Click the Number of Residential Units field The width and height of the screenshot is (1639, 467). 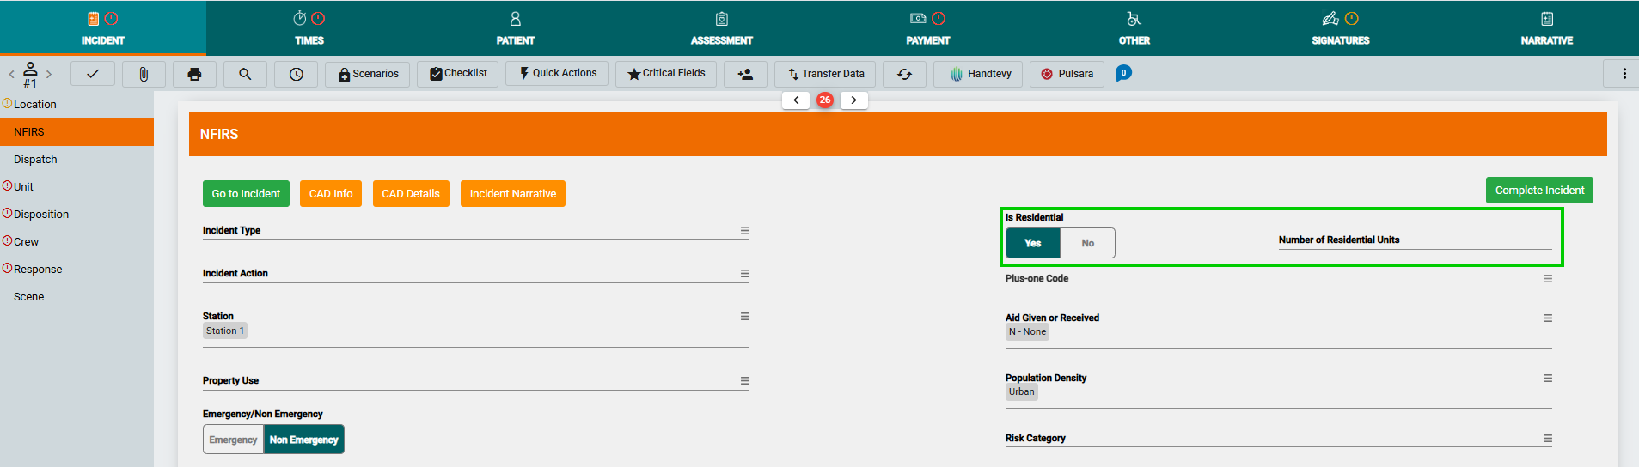(1414, 241)
